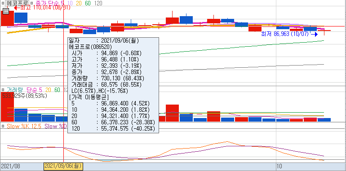Click the small square marker before 에코프로
This screenshot has width=346, height=171.
pos(3,3)
